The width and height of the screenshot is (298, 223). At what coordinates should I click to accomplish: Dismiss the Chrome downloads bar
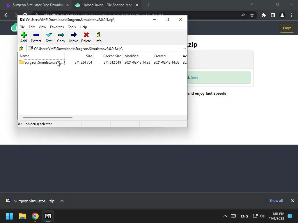293,201
